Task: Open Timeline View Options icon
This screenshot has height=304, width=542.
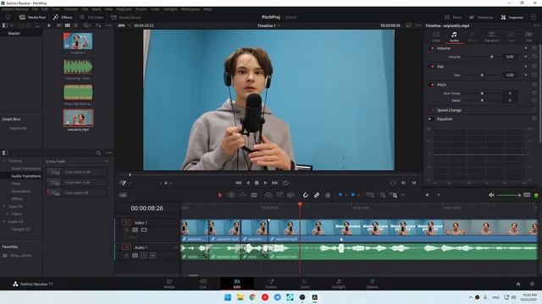Action: 123,195
